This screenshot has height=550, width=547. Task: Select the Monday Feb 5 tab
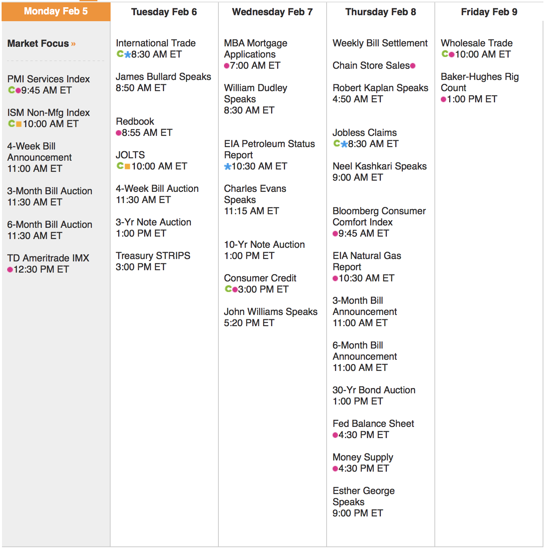click(56, 11)
